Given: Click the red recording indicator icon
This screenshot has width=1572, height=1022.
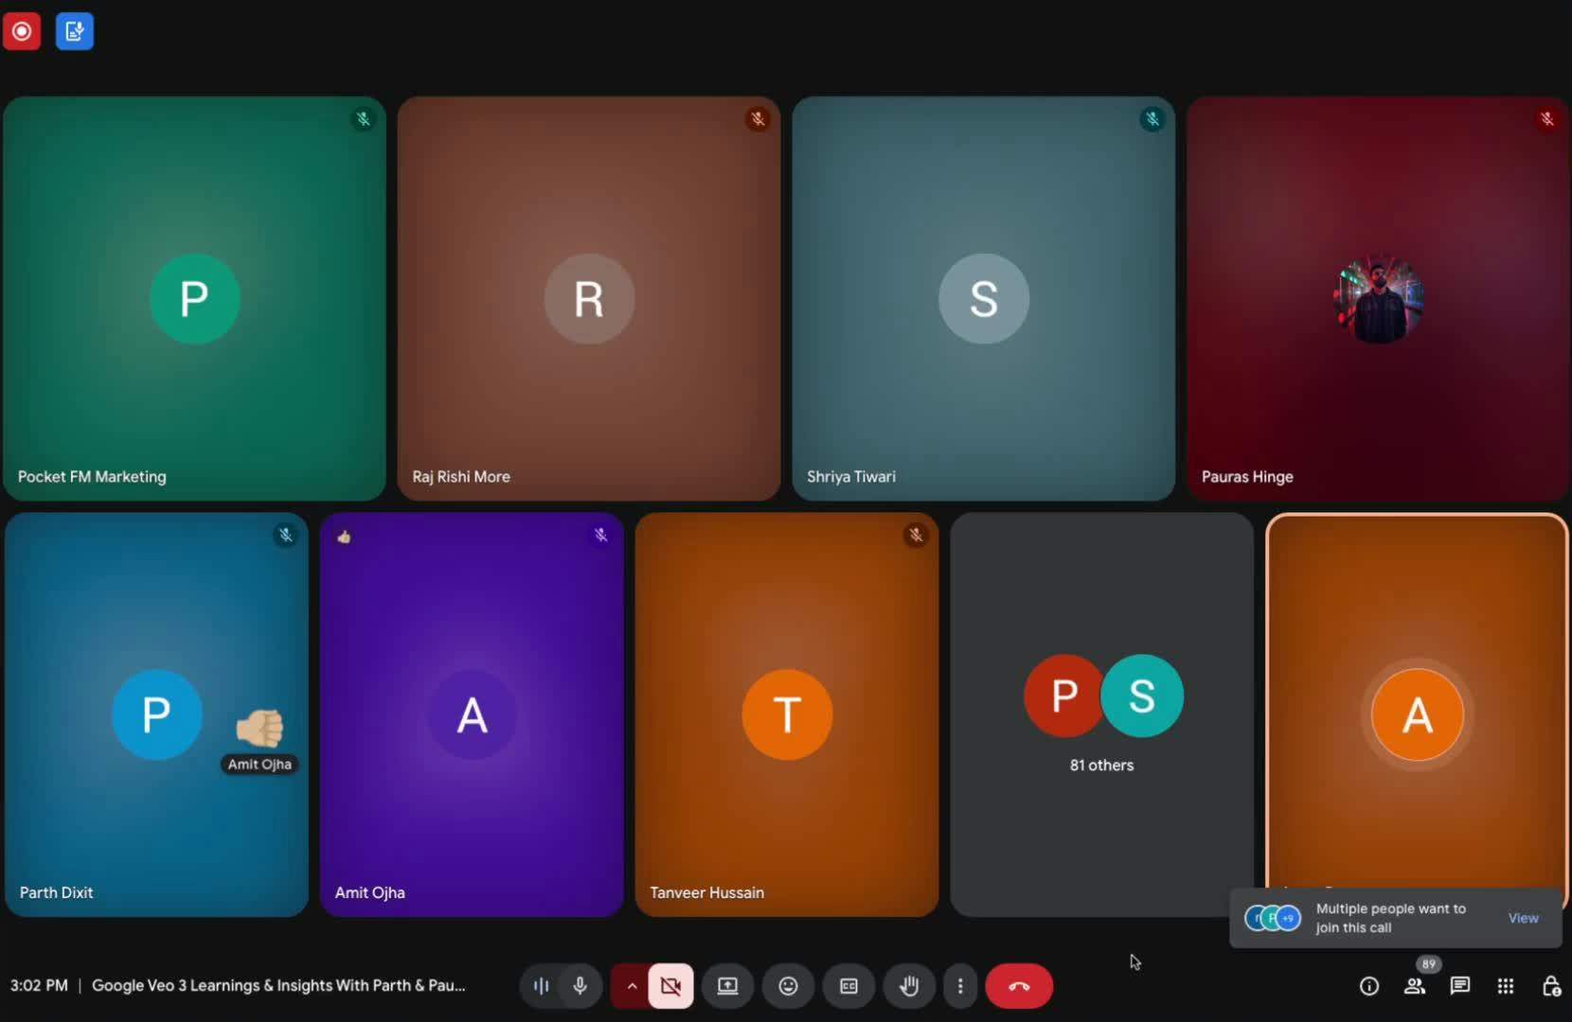Looking at the screenshot, I should (x=22, y=31).
